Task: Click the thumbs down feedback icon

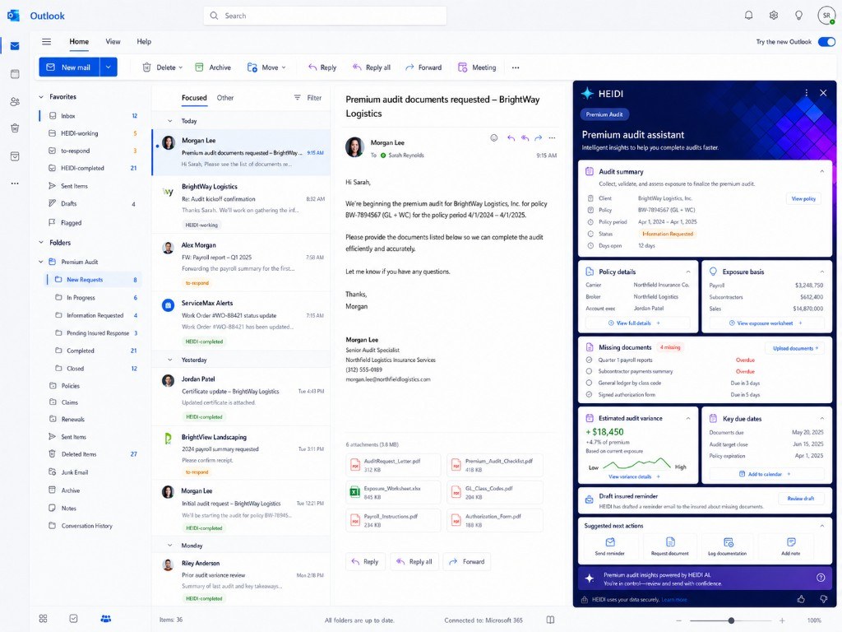Action: click(824, 599)
